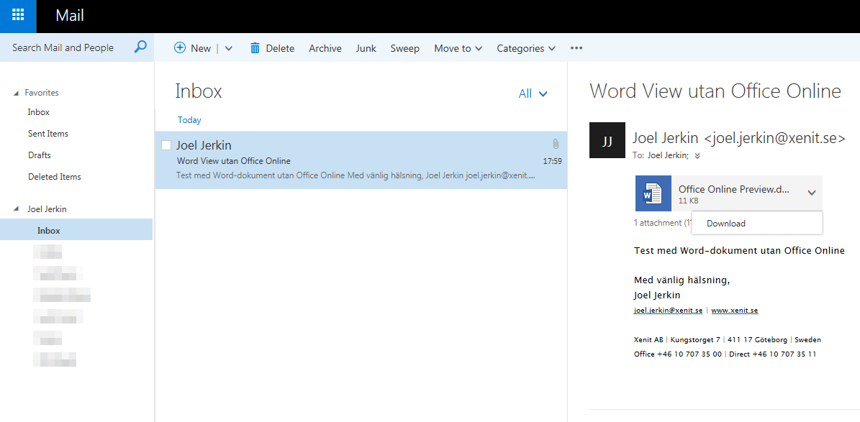Open Deleted Items folder

[x=54, y=176]
